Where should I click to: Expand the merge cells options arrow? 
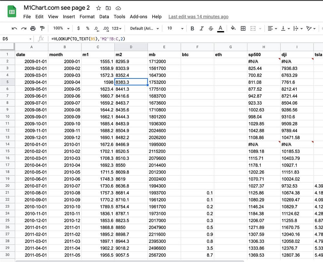pos(260,29)
